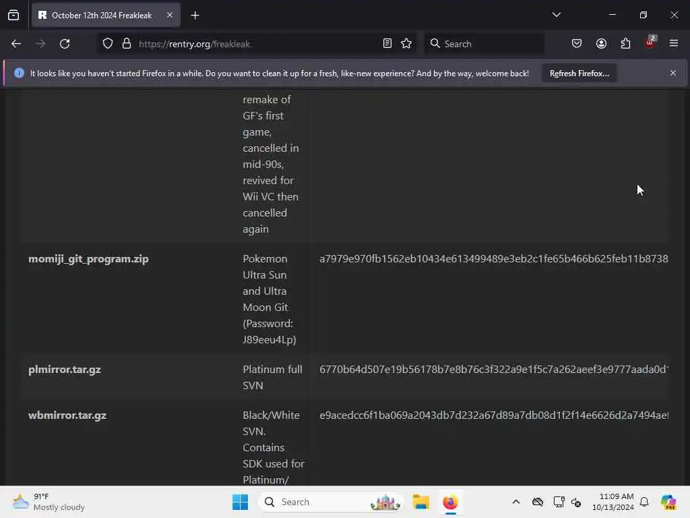Viewport: 690px width, 518px height.
Task: Select the momiji_git_program.zip file name
Action: point(88,259)
